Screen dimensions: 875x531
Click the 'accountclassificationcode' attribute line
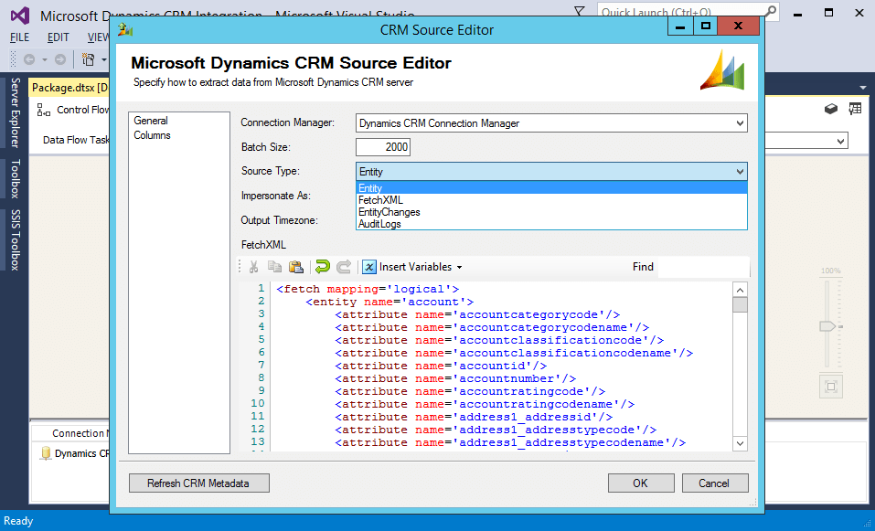point(499,340)
